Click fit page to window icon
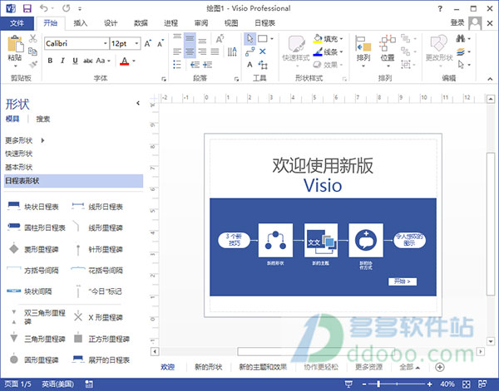The image size is (499, 391). 467,384
